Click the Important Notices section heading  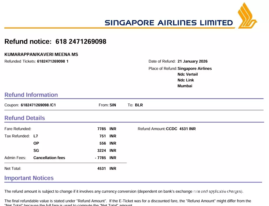[x=29, y=178]
